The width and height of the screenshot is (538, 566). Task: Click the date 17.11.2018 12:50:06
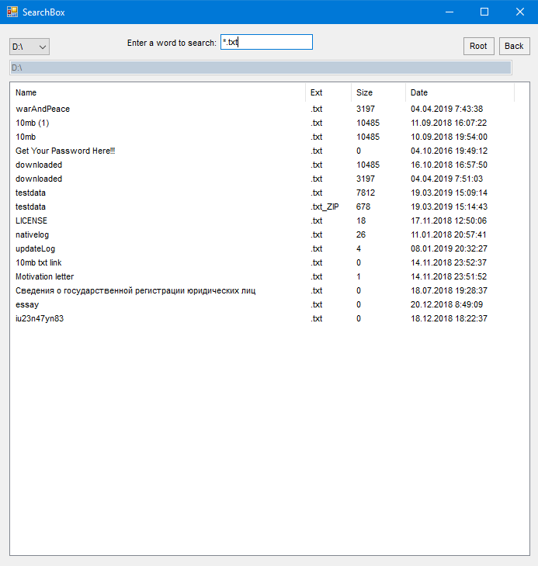[x=449, y=220]
